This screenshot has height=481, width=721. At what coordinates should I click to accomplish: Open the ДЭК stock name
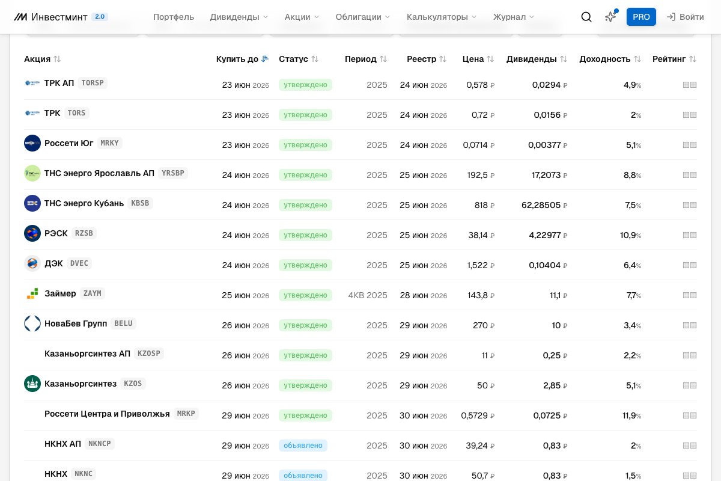coord(53,263)
